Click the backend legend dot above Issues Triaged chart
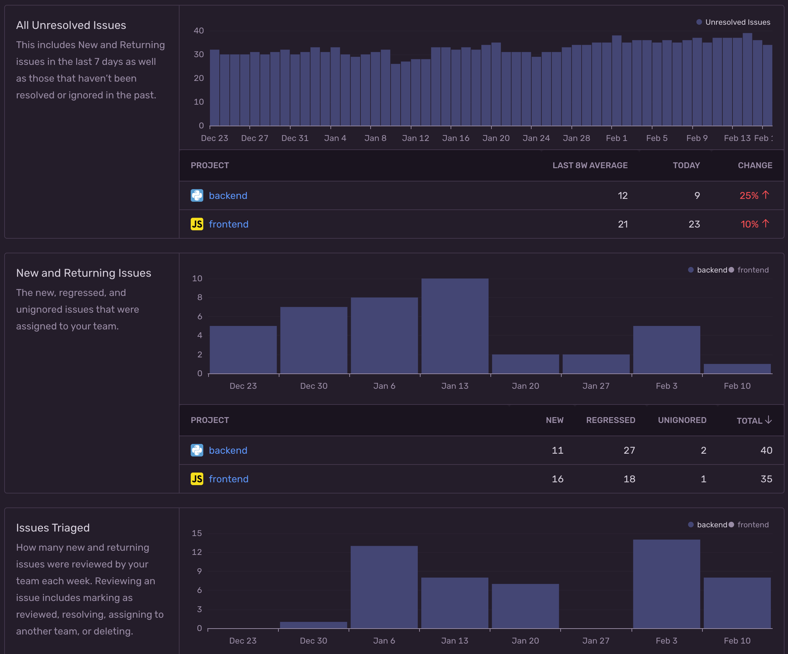The image size is (788, 654). point(691,524)
